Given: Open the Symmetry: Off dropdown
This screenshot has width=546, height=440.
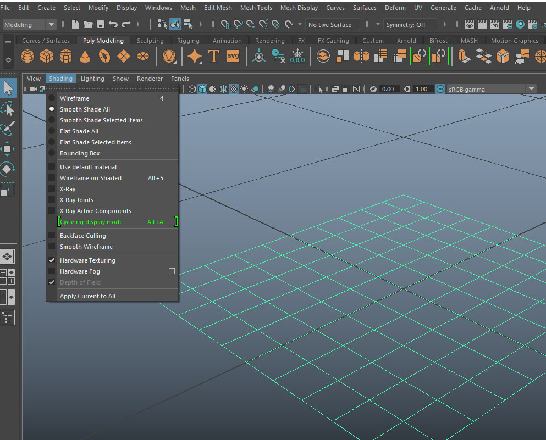Looking at the screenshot, I should click(x=410, y=25).
